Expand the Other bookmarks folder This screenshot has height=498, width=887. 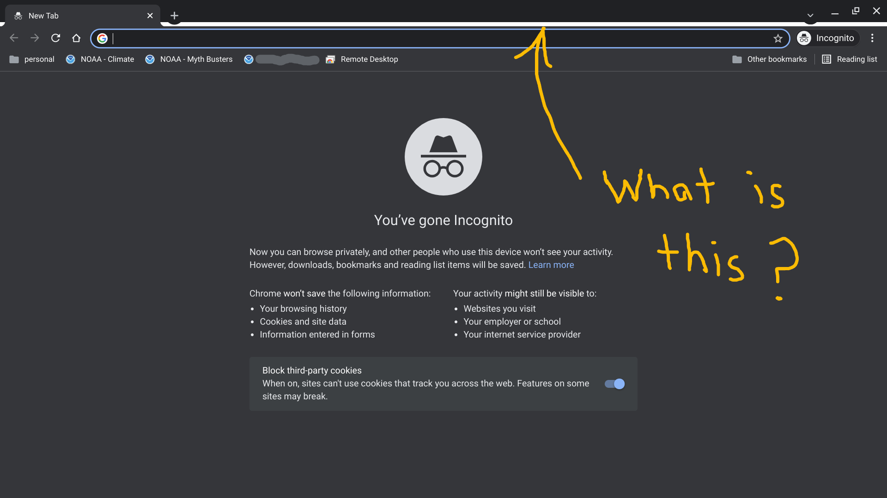point(769,59)
